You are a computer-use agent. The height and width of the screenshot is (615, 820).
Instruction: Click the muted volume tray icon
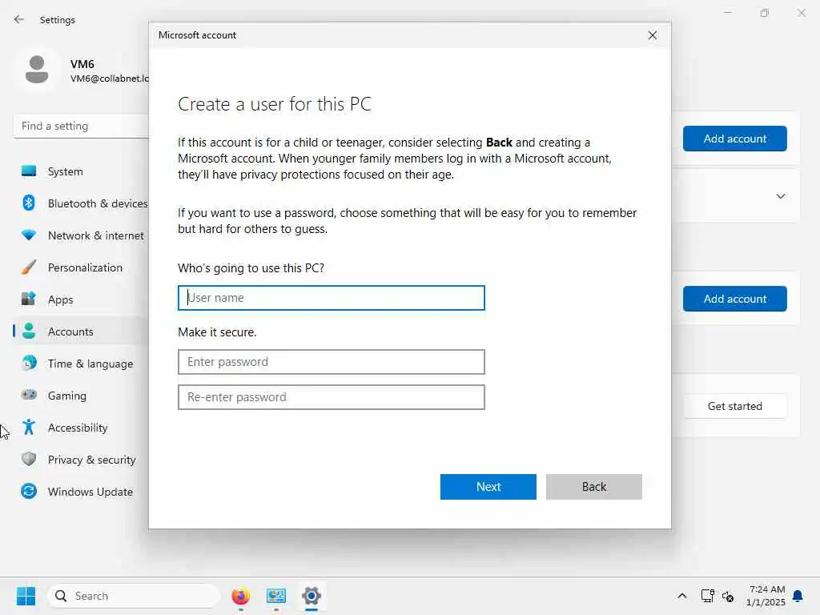pos(727,596)
